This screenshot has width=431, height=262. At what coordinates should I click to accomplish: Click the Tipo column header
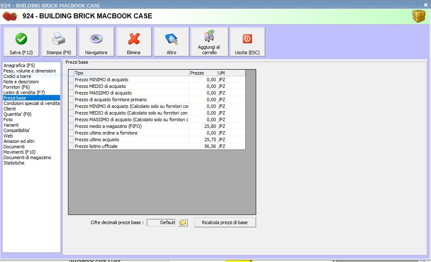pyautogui.click(x=131, y=73)
